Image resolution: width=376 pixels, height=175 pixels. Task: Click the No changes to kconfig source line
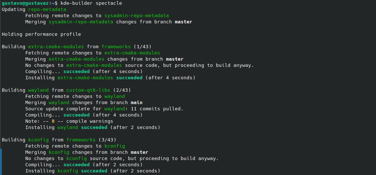point(122,159)
